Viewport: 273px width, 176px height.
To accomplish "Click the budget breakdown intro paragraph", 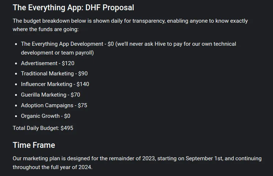I will pos(130,25).
